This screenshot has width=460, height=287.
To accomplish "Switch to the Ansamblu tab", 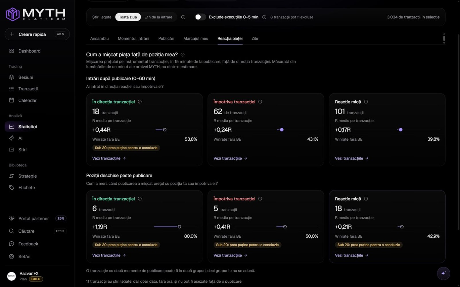I will pyautogui.click(x=99, y=38).
